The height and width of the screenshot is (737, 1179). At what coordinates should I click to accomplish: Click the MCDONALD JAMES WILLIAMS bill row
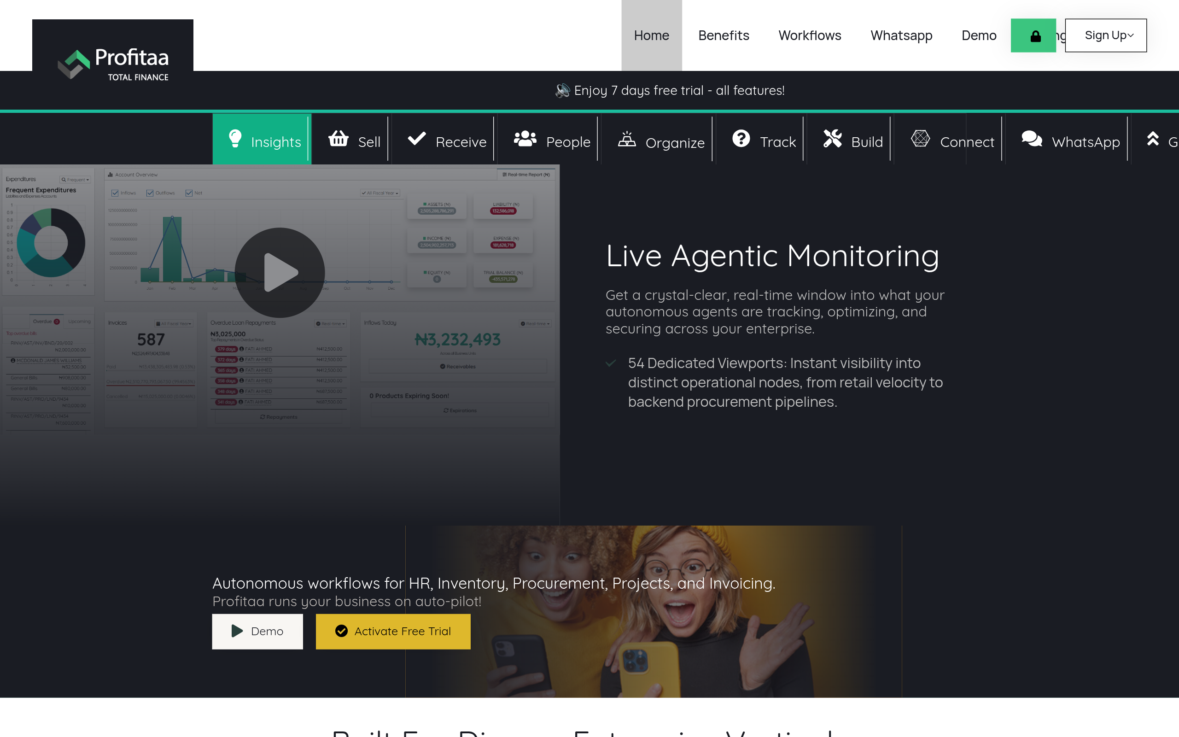[48, 363]
